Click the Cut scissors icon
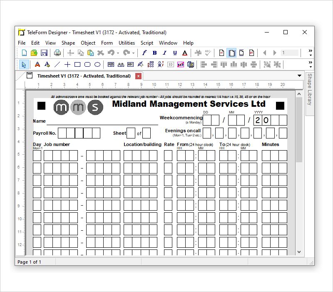333x292 pixels. click(x=70, y=53)
